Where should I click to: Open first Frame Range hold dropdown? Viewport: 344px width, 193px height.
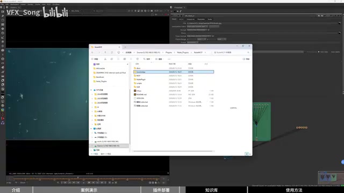[x=202, y=39]
